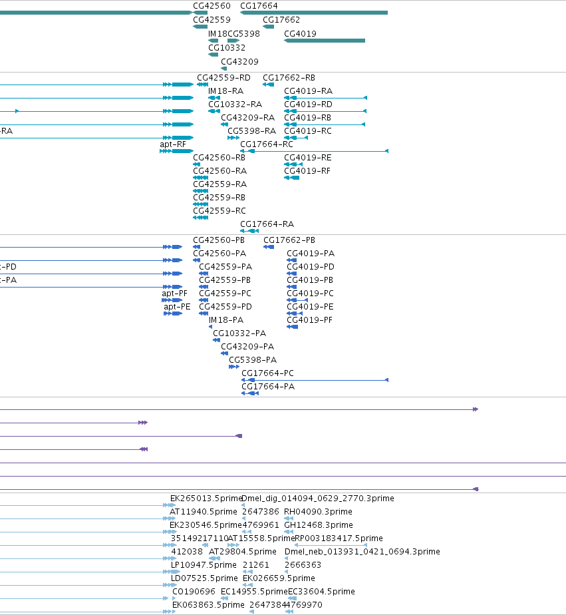Click the CG42559 gene label
The height and width of the screenshot is (615, 566).
212,20
